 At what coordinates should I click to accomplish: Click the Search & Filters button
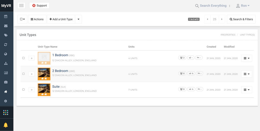coord(241,19)
